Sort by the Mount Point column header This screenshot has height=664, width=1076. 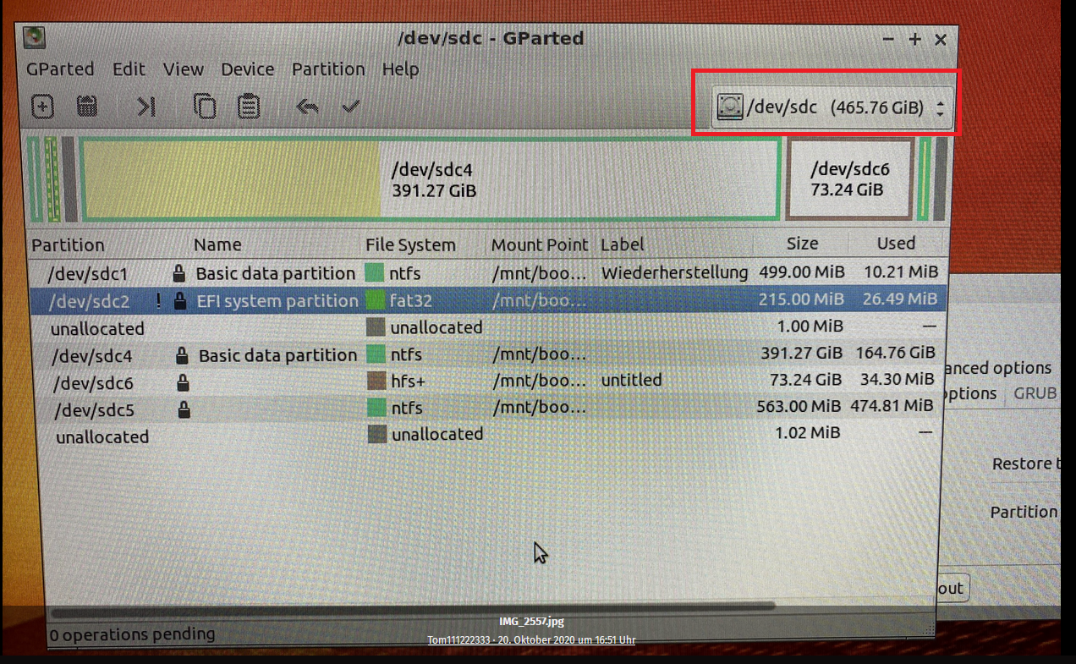tap(540, 244)
